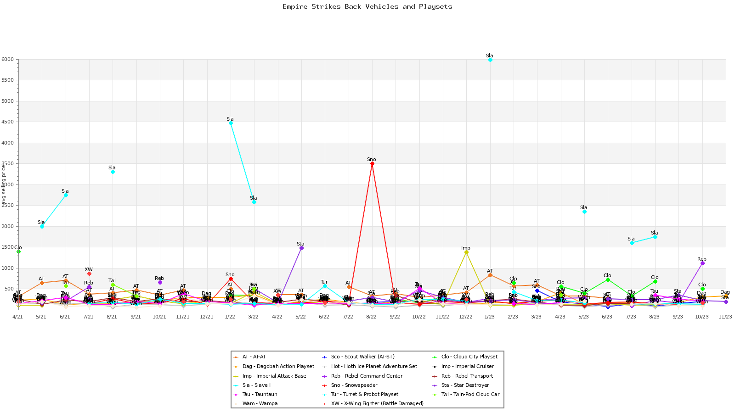Click the blue marker beside Sco - Scout Walker
735x413 pixels.
[325, 357]
